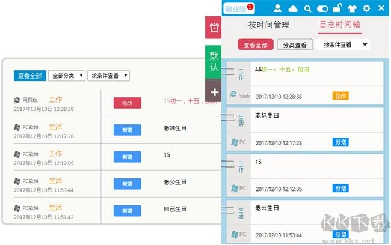The image size is (391, 245).
Task: Click 新增 tag for 自己生日 row
Action: (127, 211)
